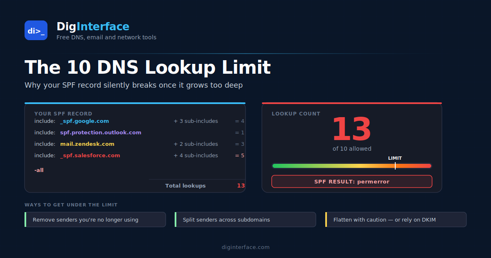Viewport: 491px width, 258px height.
Task: Click the 'LOOKUP COUNT' label
Action: coord(296,114)
